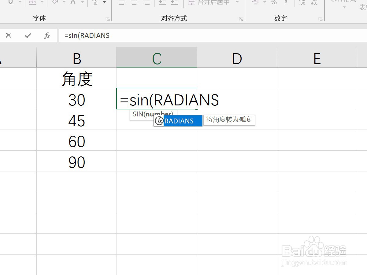Viewport: 367px width, 275px height.
Task: Open the 对齐方式 group dialog launcher
Action: tap(241, 19)
